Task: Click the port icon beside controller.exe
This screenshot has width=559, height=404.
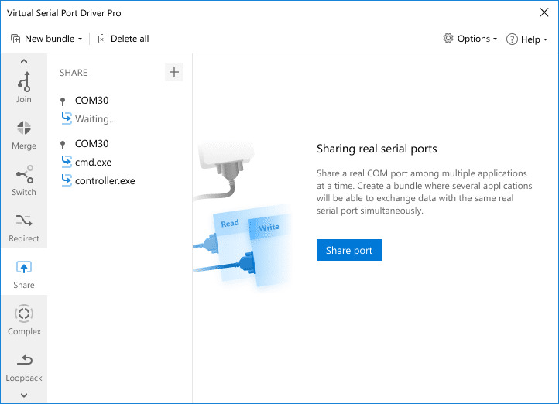Action: [67, 180]
